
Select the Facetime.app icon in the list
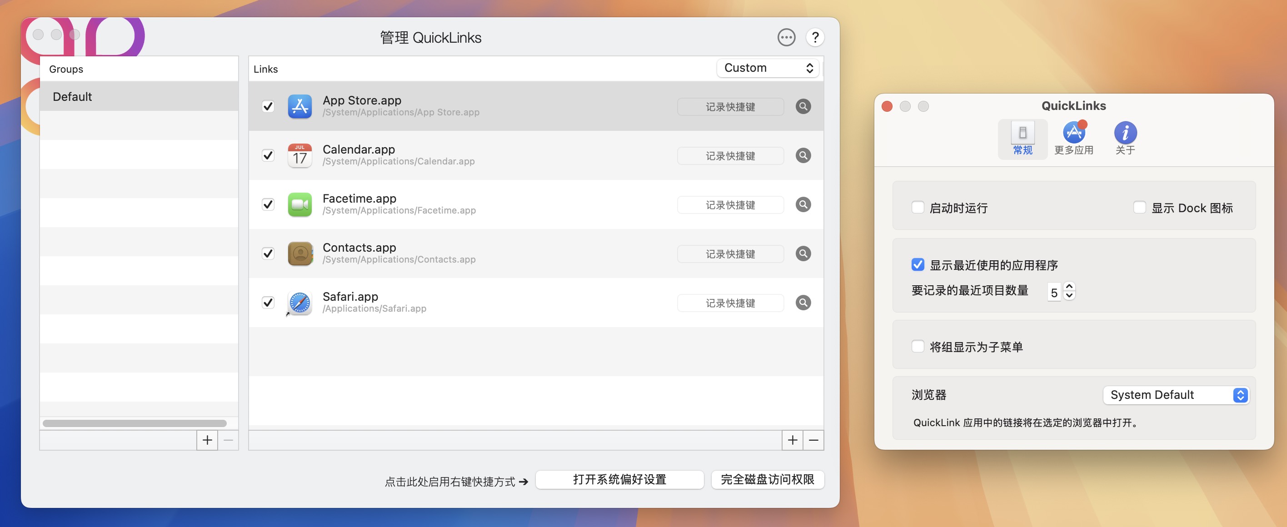(x=300, y=204)
